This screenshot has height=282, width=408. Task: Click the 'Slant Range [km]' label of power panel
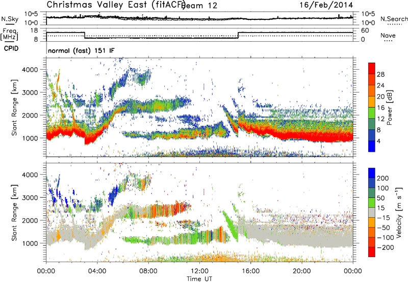click(x=14, y=107)
